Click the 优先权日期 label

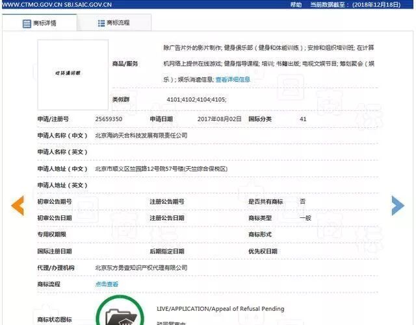pos(263,251)
